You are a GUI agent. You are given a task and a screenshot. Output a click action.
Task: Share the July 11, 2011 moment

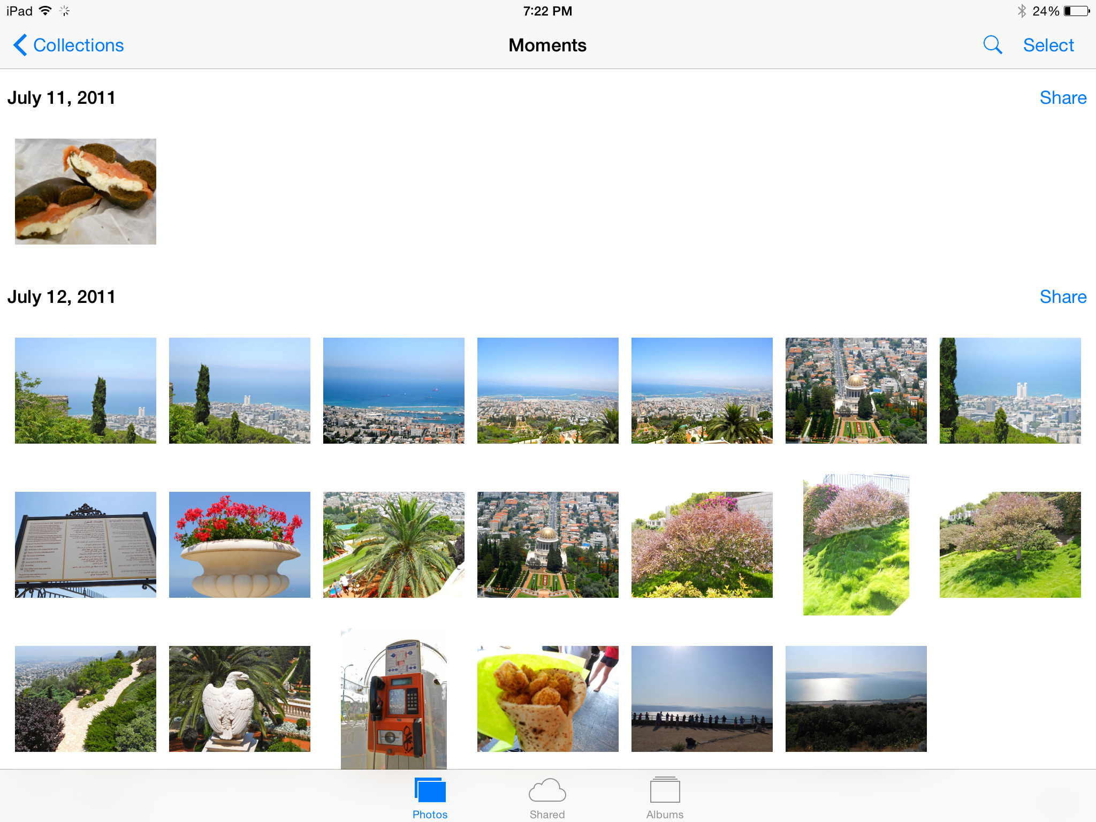click(x=1062, y=97)
